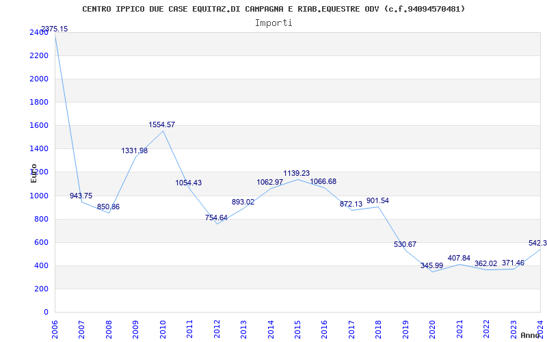Click the 371.46 data label
This screenshot has width=547, height=342.
pyautogui.click(x=513, y=263)
